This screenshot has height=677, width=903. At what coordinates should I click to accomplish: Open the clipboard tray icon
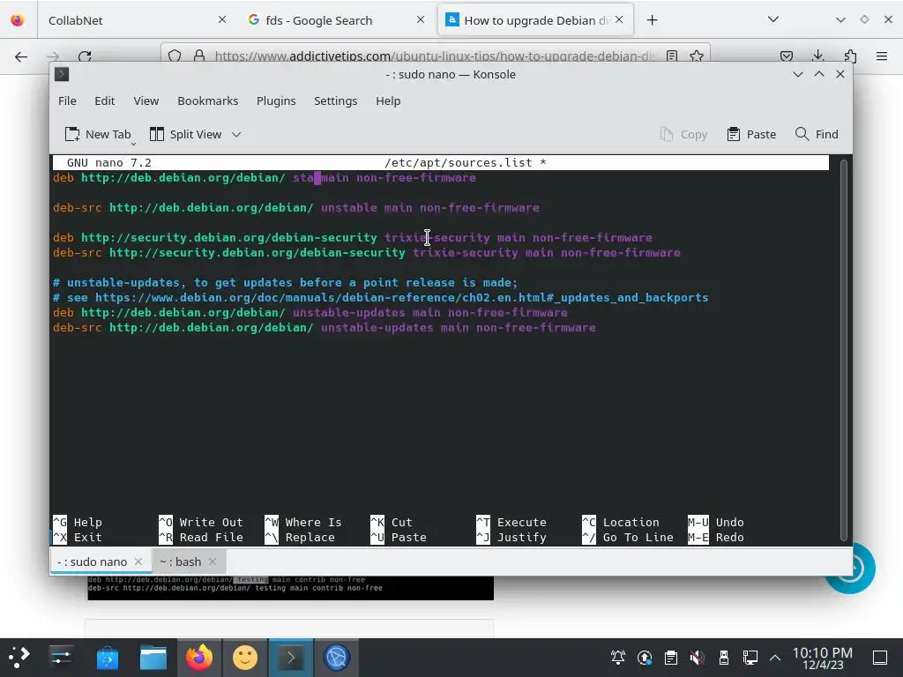(671, 657)
